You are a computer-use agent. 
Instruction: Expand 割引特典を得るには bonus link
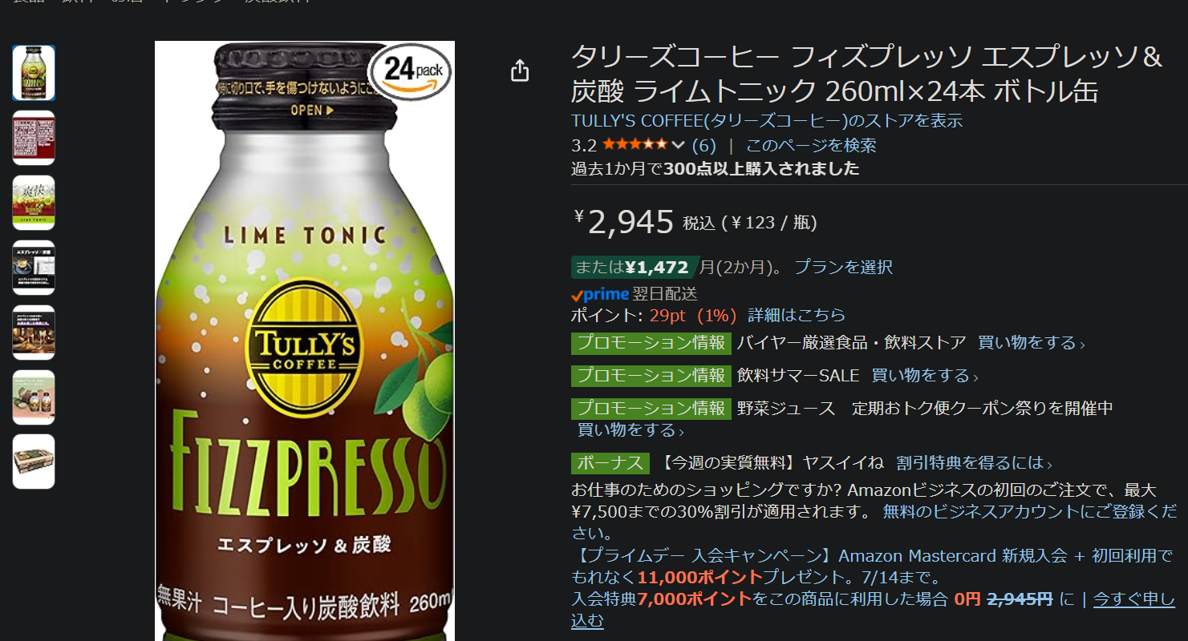(x=975, y=463)
